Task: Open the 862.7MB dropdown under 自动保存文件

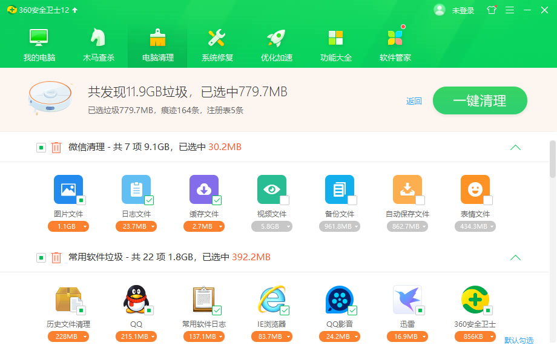Action: (x=407, y=226)
